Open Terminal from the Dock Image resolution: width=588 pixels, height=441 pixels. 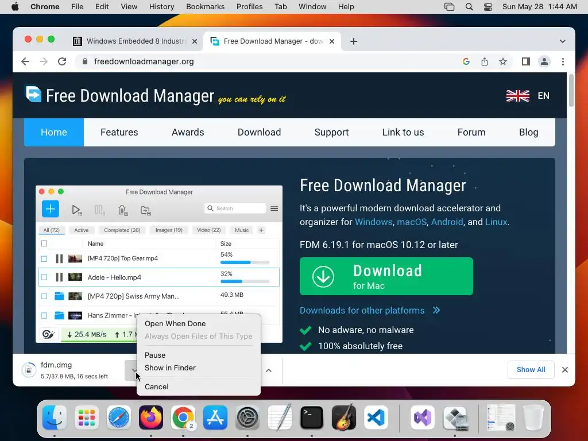(312, 417)
